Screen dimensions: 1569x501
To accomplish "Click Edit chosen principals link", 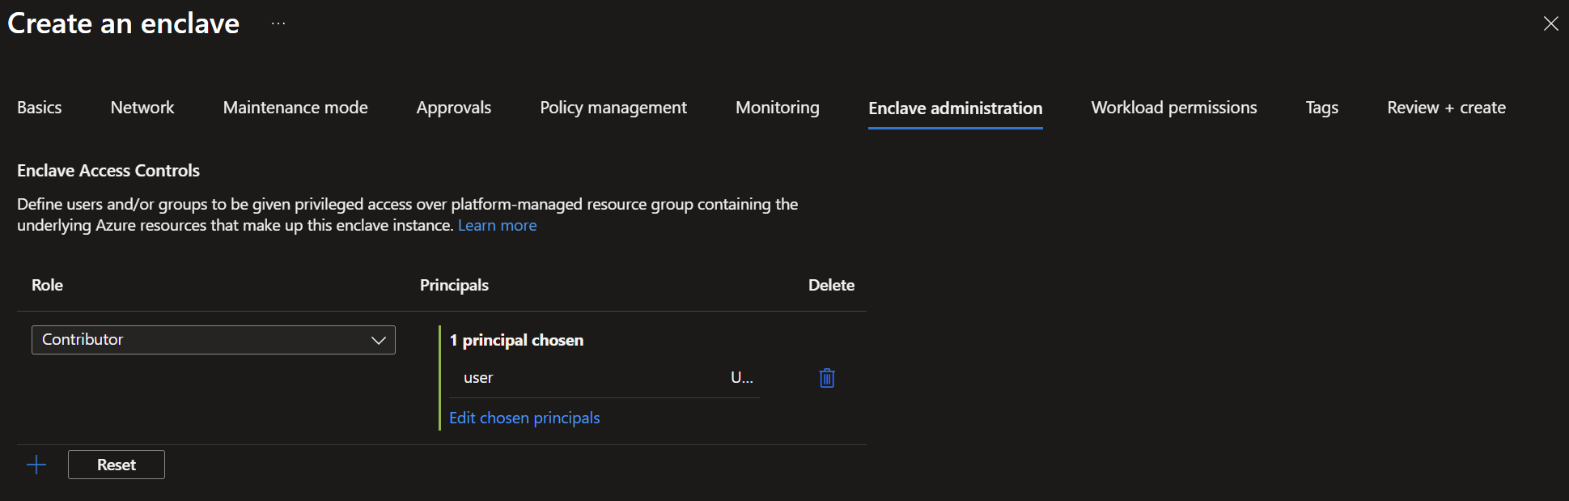I will (524, 418).
